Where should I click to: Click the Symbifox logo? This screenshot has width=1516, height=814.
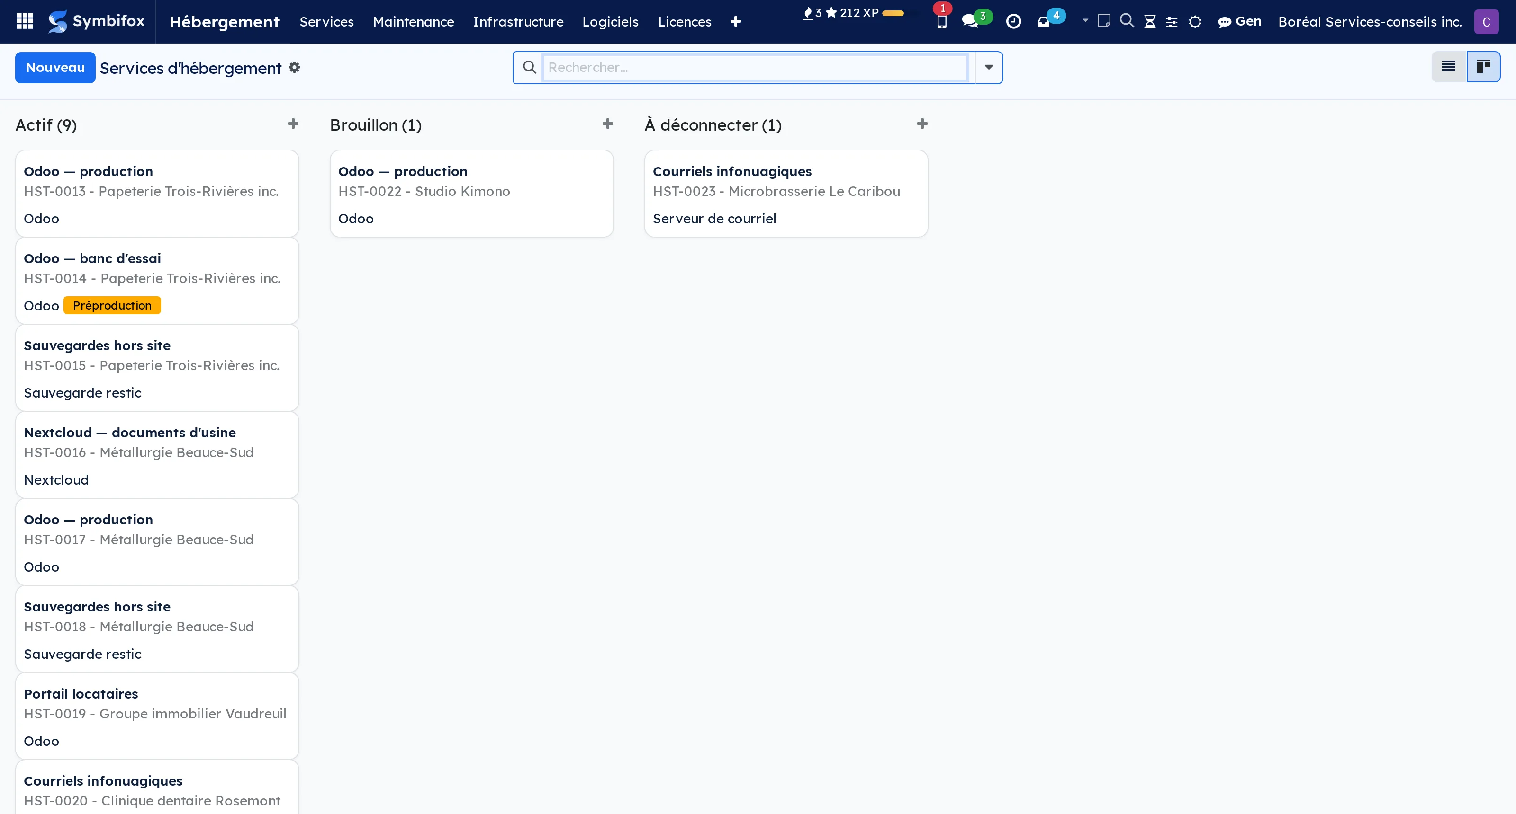click(97, 21)
